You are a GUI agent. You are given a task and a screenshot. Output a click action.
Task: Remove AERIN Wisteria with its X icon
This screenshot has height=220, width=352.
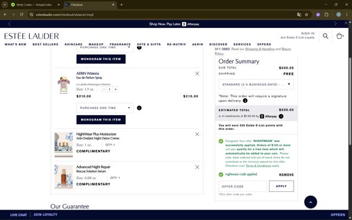pos(197,74)
